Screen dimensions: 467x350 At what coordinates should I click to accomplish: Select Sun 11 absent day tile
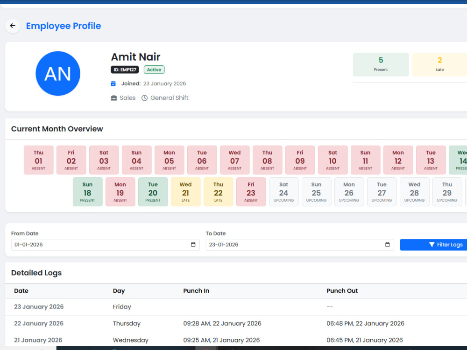(x=366, y=160)
